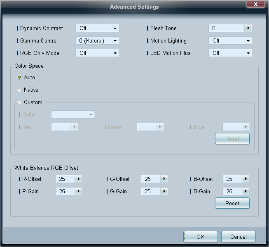Select the Native color space option
Image resolution: width=269 pixels, height=247 pixels.
[19, 90]
